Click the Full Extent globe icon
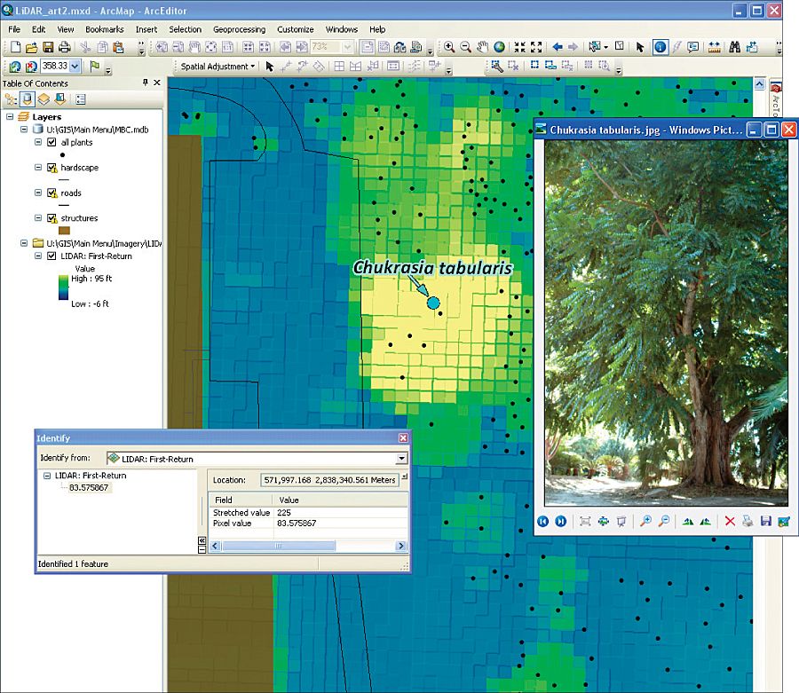This screenshot has width=799, height=693. point(500,47)
